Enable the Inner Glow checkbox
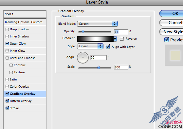Image resolution: width=183 pixels, height=129 pixels. coord(7,51)
